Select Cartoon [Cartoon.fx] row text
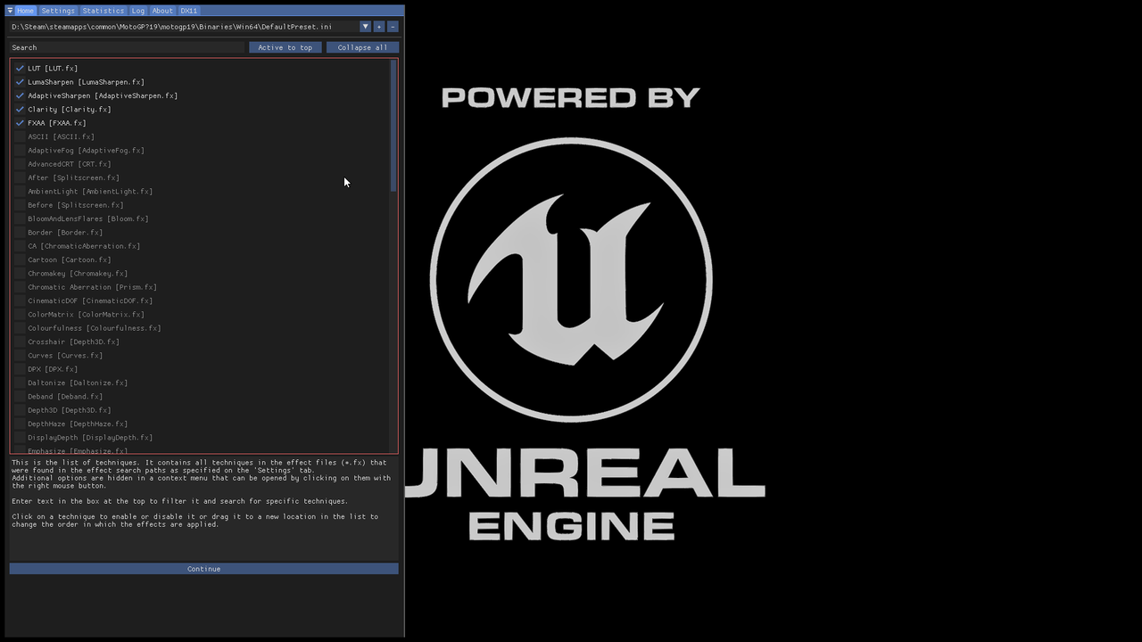This screenshot has height=642, width=1142. coord(70,259)
